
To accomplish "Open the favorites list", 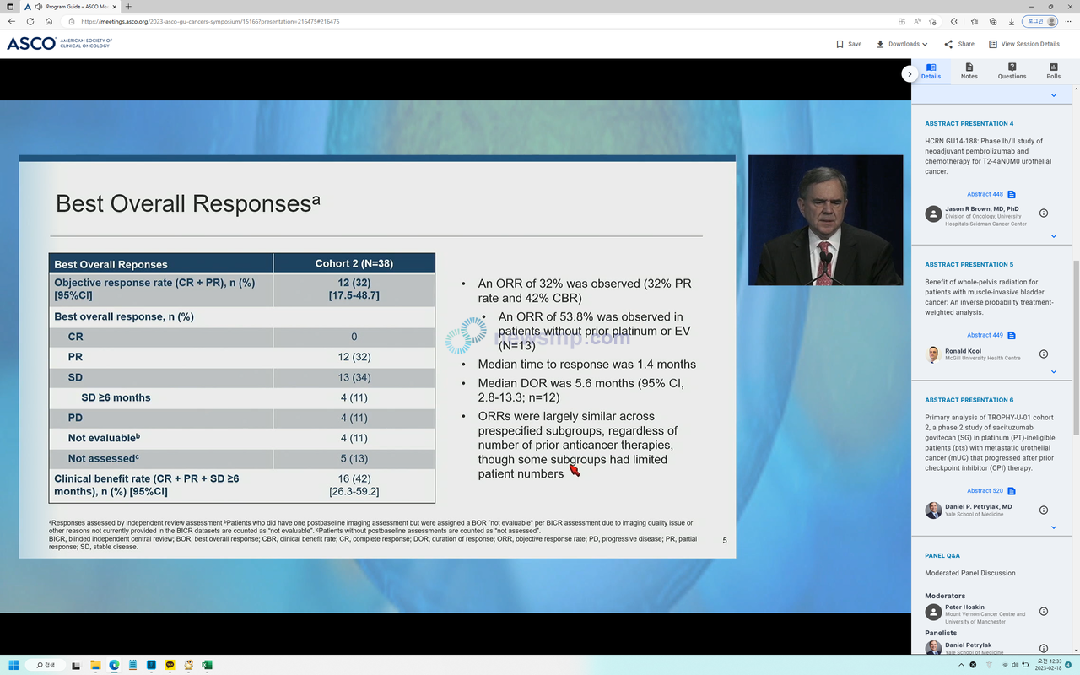I will point(975,21).
